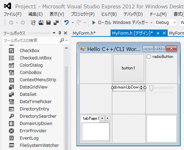
Task: Click ローカル Windows デバッガー start button
Action: click(x=120, y=23)
